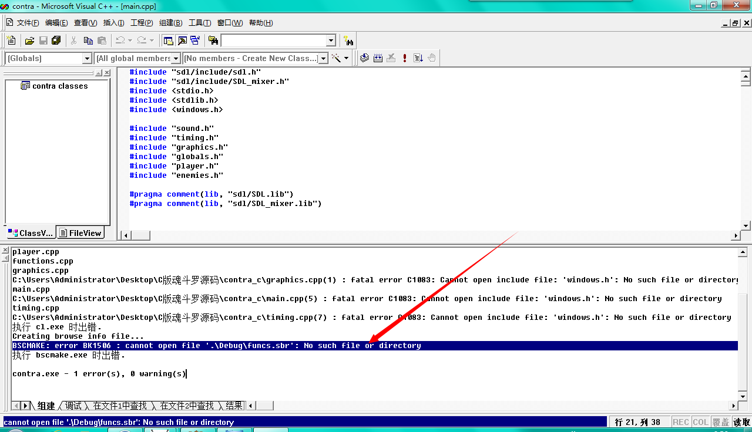Toggle the 覆盖 overwrite status indicator
This screenshot has height=432, width=752.
pos(721,422)
